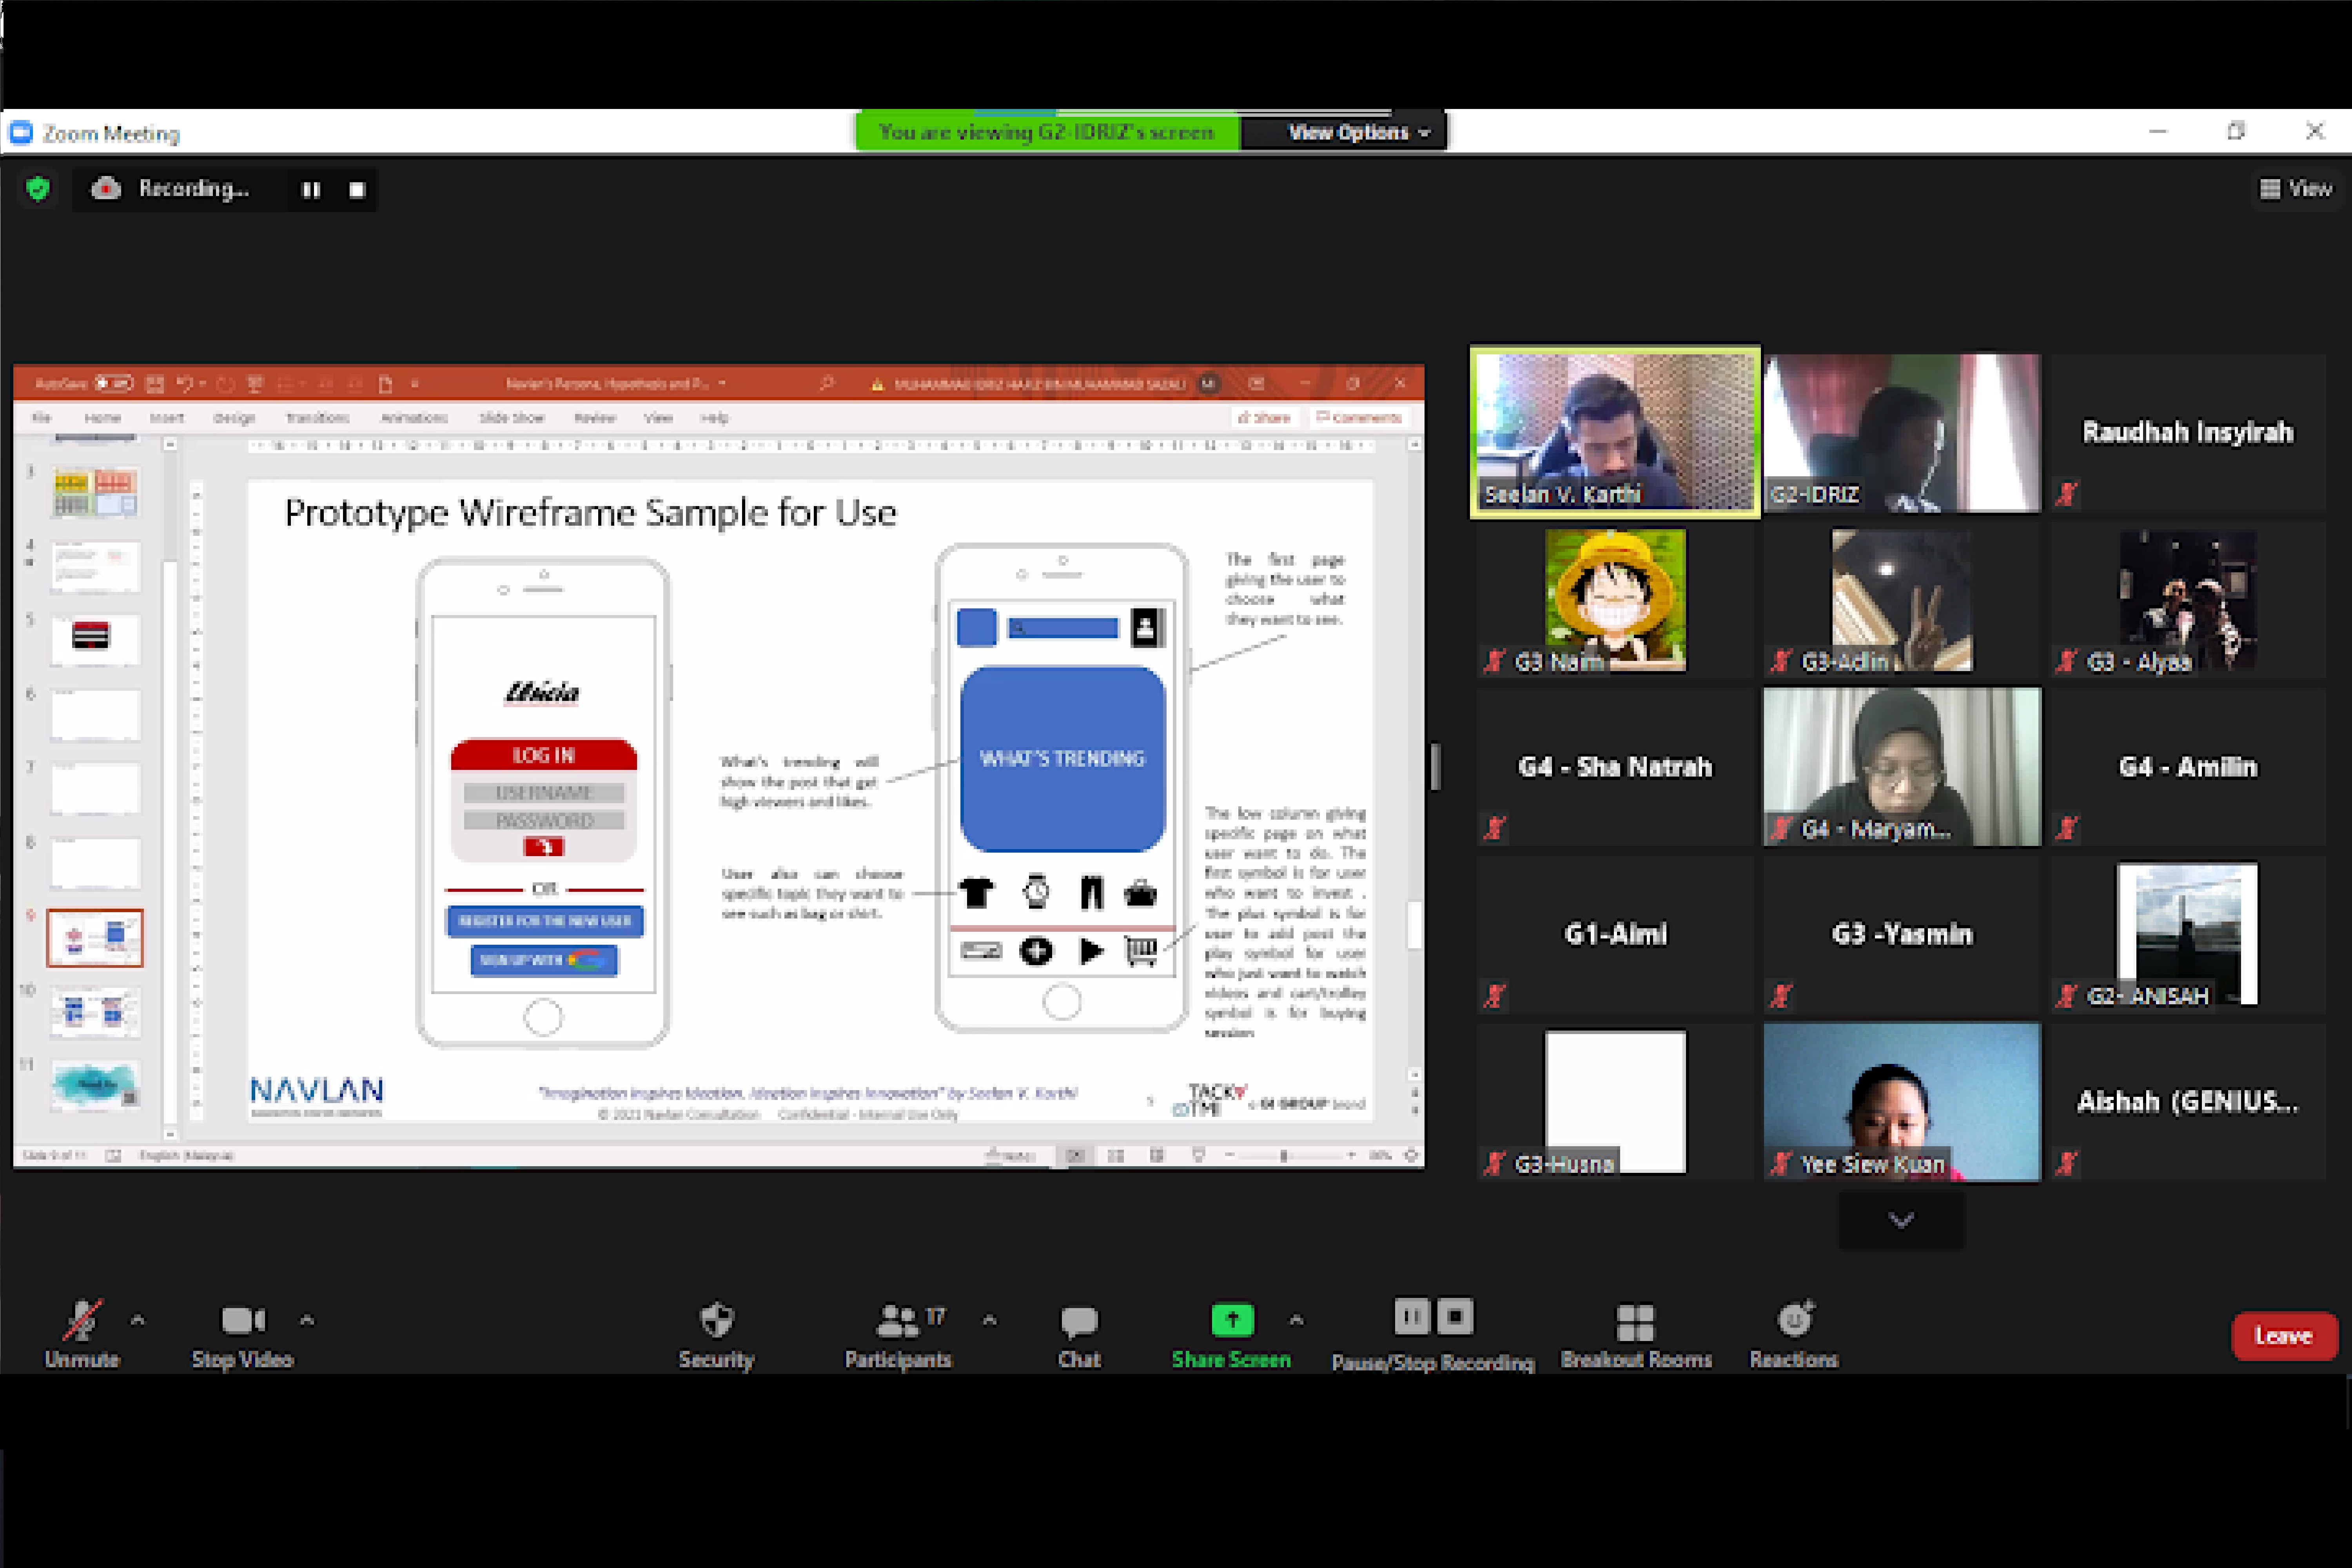Expand share screen options arrow

click(x=1296, y=1320)
